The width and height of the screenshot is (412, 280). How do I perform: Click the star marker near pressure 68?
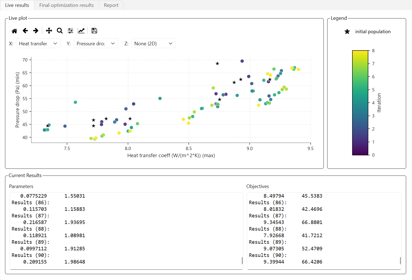pos(217,63)
